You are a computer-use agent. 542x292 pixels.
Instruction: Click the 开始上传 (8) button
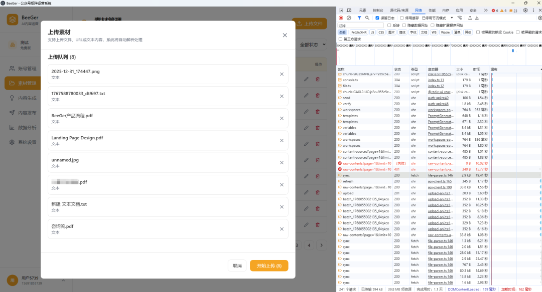[x=269, y=265]
